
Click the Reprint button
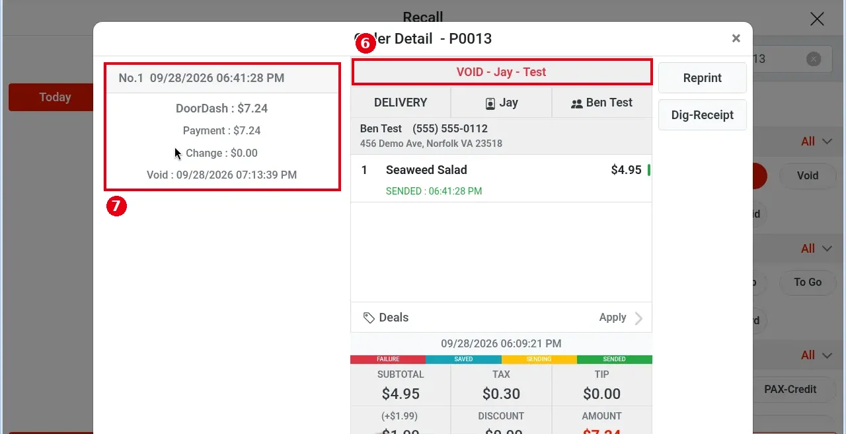click(702, 77)
